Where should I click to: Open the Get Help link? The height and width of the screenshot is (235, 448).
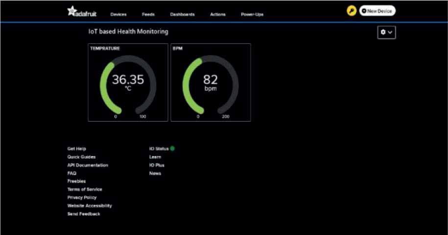pyautogui.click(x=77, y=149)
